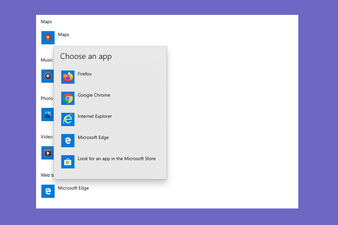
Task: Select the Firefox icon in app chooser
Action: 68,77
